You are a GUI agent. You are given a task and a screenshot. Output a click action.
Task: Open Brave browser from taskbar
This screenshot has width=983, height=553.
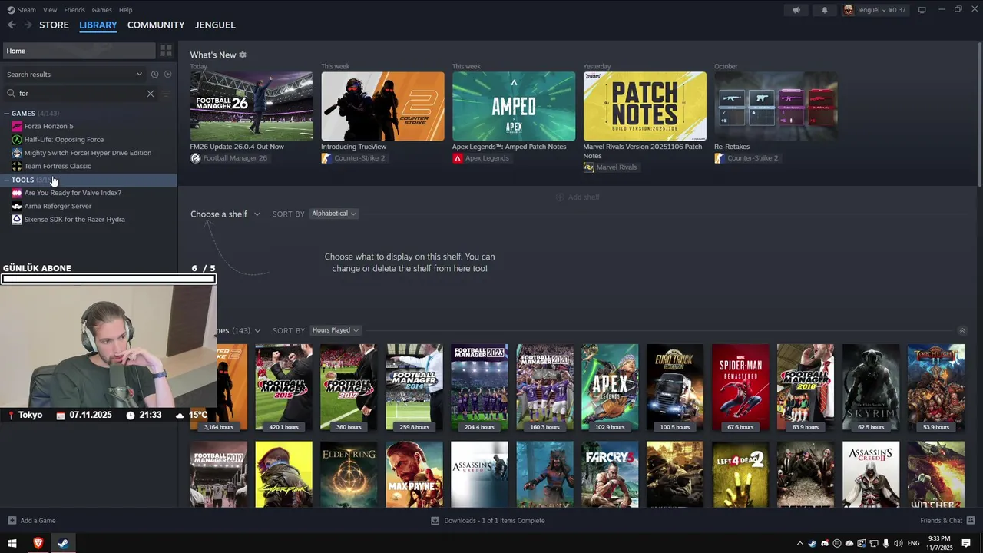click(x=38, y=544)
